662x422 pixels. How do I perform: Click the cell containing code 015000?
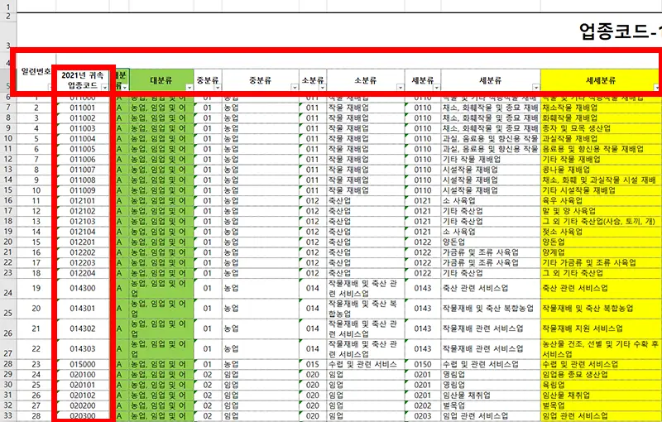(x=82, y=365)
